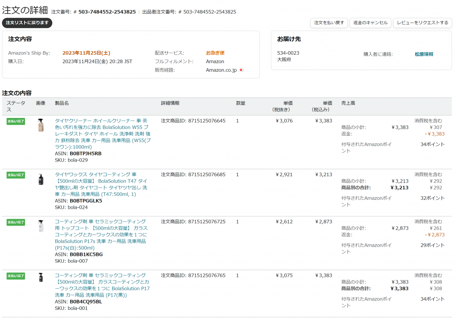Image resolution: width=457 pixels, height=328 pixels.
Task: Click 支払い完了 status badge for bola-001 row
Action: pyautogui.click(x=16, y=276)
